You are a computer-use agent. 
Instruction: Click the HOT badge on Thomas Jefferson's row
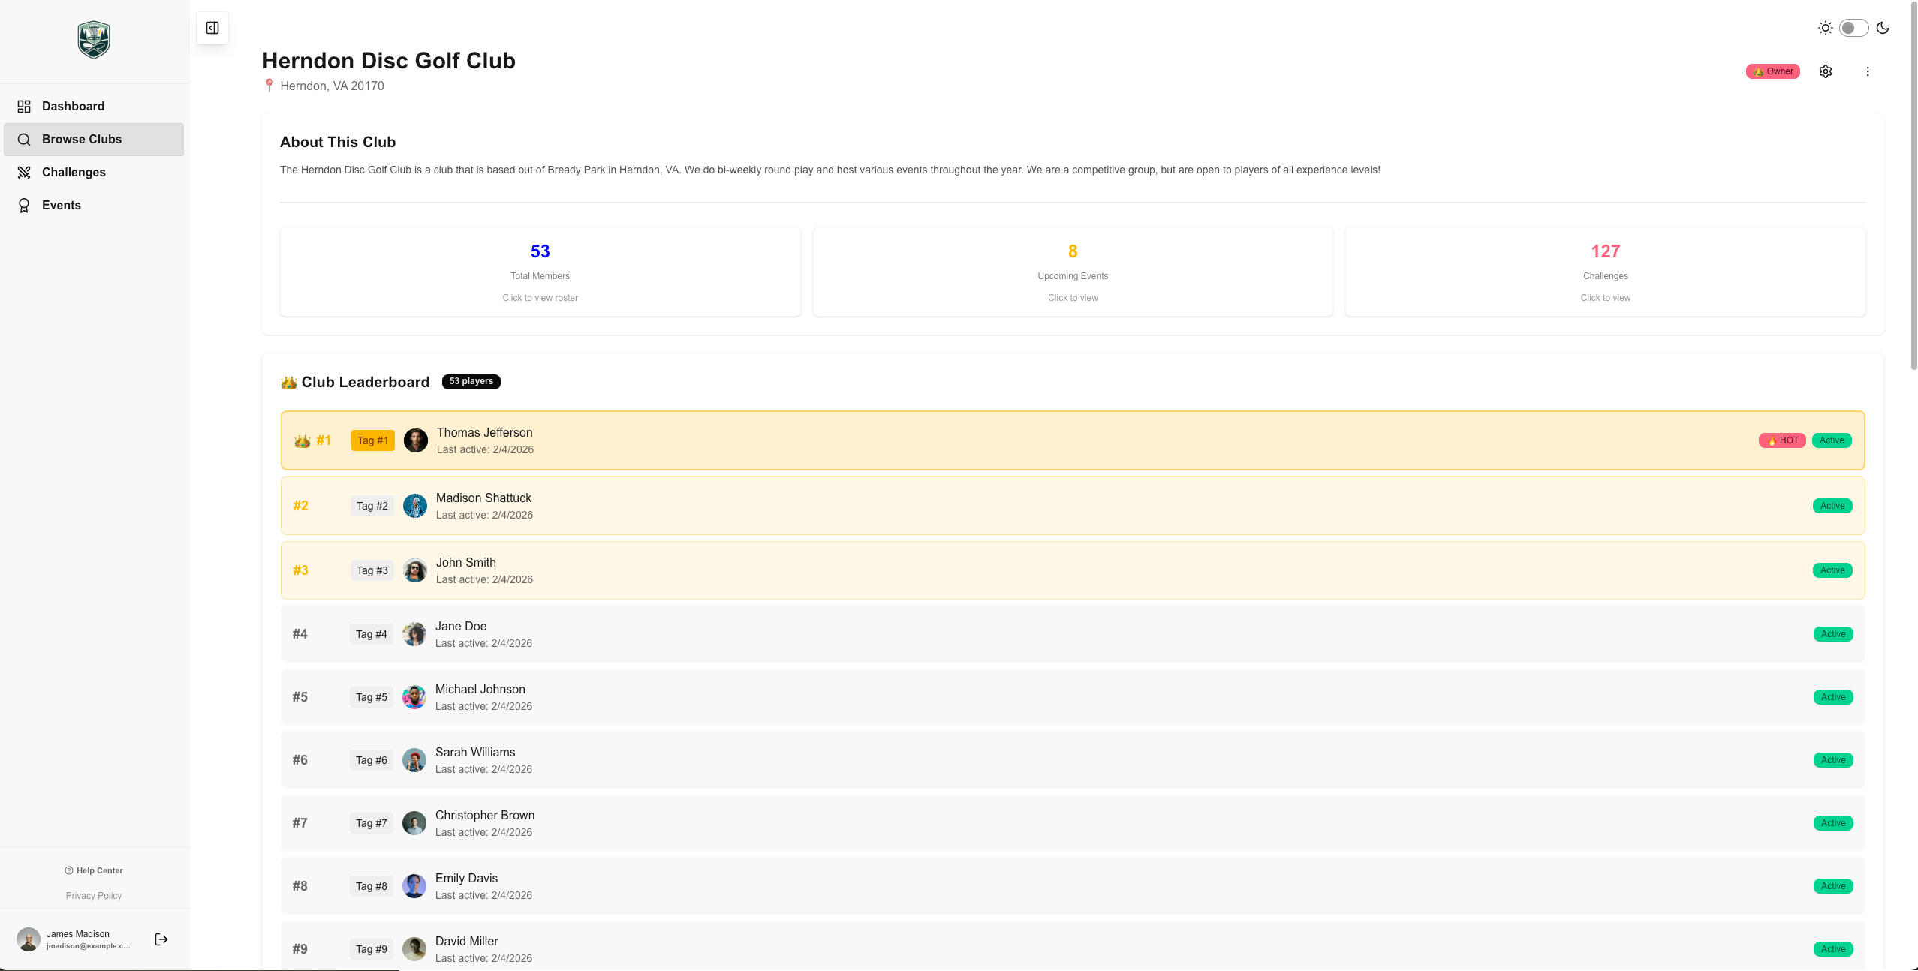coord(1782,440)
